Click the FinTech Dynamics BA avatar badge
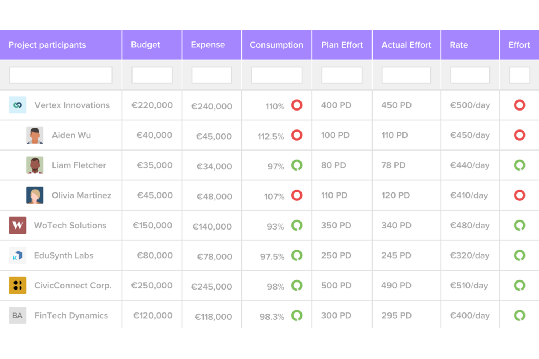Screen dimensions: 539x359 17,315
